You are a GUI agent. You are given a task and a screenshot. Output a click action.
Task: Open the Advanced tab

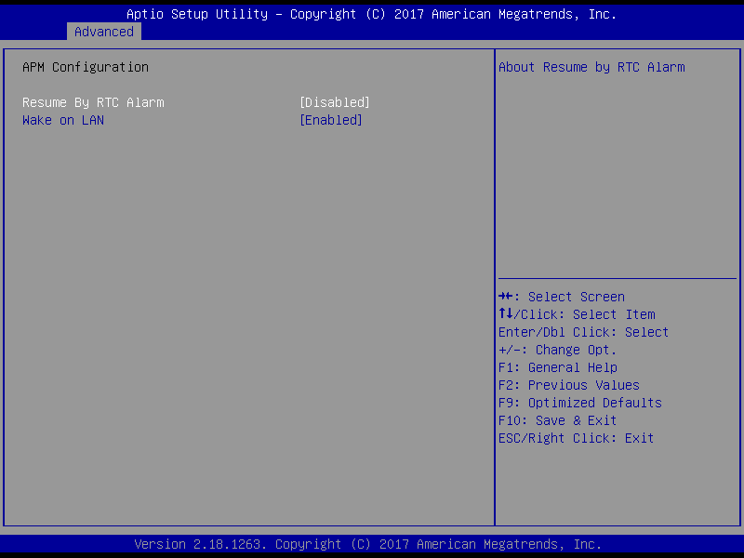click(104, 32)
